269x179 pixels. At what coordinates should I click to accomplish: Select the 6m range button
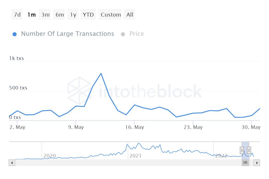pyautogui.click(x=60, y=15)
